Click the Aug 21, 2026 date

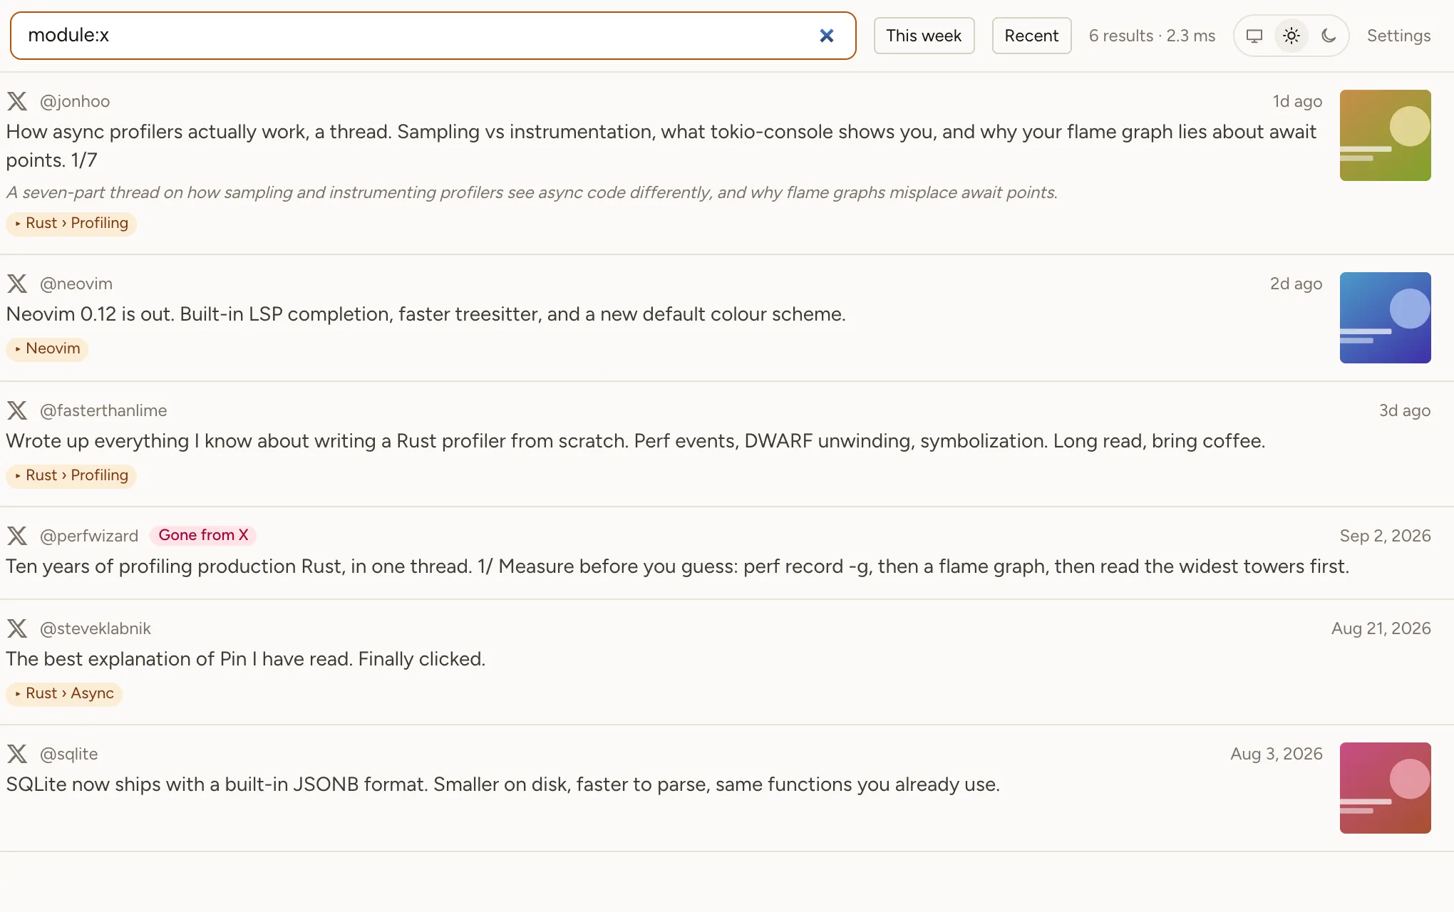[x=1381, y=628]
